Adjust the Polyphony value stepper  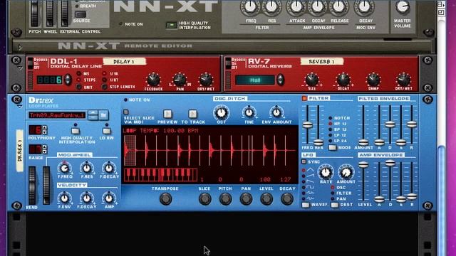(x=44, y=129)
